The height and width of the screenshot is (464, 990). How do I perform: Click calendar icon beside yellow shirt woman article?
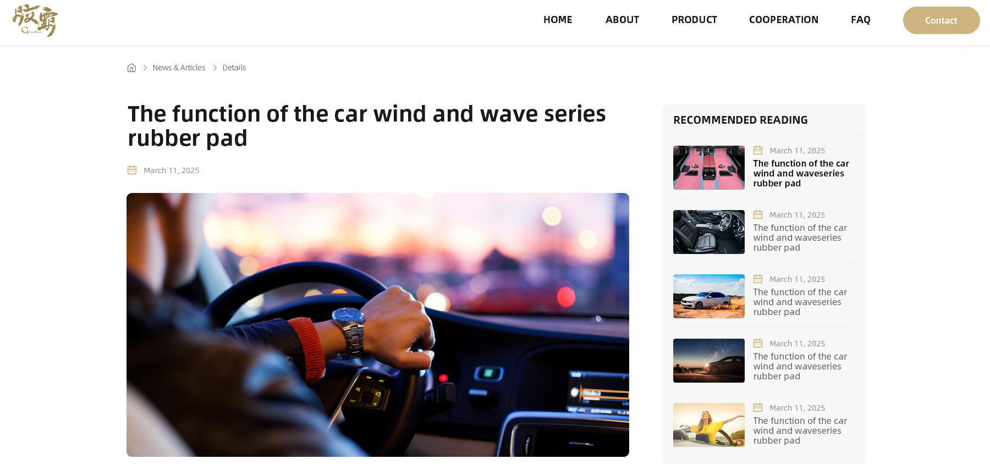(x=758, y=407)
